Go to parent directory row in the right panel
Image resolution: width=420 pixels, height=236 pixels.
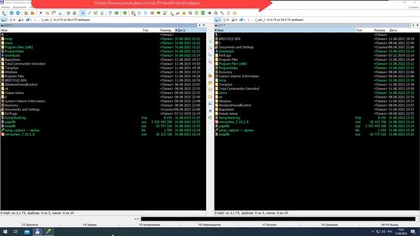click(x=317, y=35)
